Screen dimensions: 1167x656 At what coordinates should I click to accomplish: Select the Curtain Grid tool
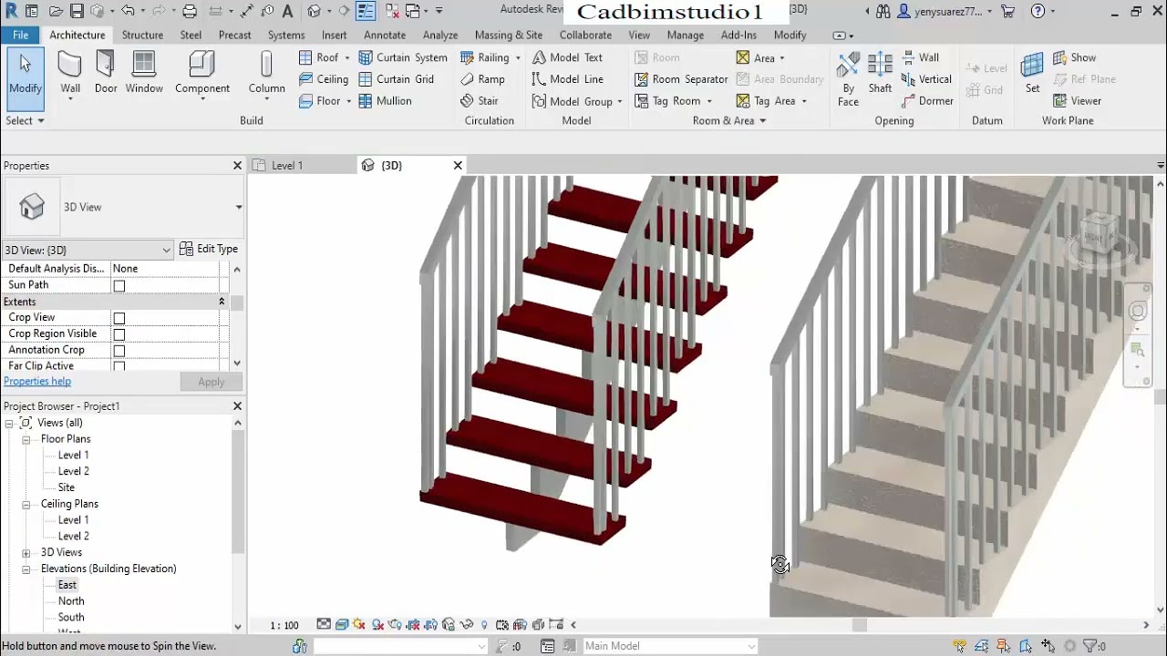click(x=396, y=79)
